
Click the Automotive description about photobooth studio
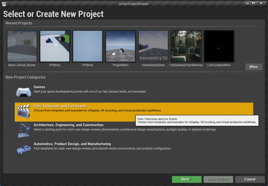pyautogui.click(x=102, y=148)
